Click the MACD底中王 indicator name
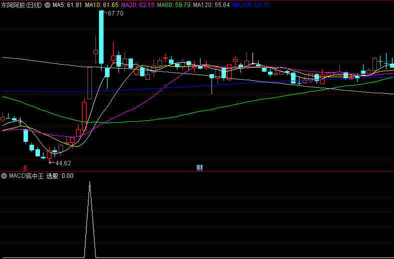Image resolution: width=394 pixels, height=259 pixels. tap(26, 176)
